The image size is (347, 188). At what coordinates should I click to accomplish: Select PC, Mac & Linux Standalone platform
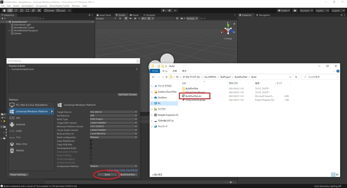[x=32, y=105]
